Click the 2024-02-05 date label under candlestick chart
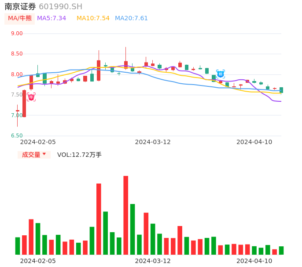This screenshot has height=267, width=302. (x=38, y=142)
